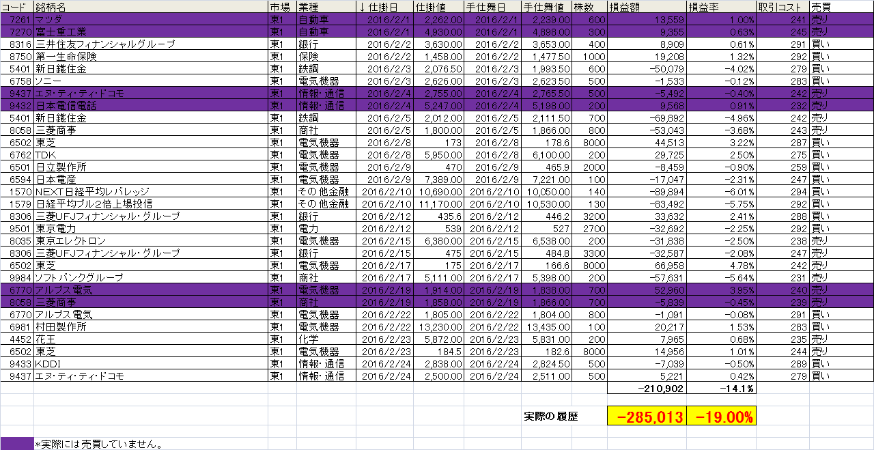Image resolution: width=874 pixels, height=450 pixels.
Task: Select the ソフトバンクグループ name cell
Action: click(x=151, y=277)
